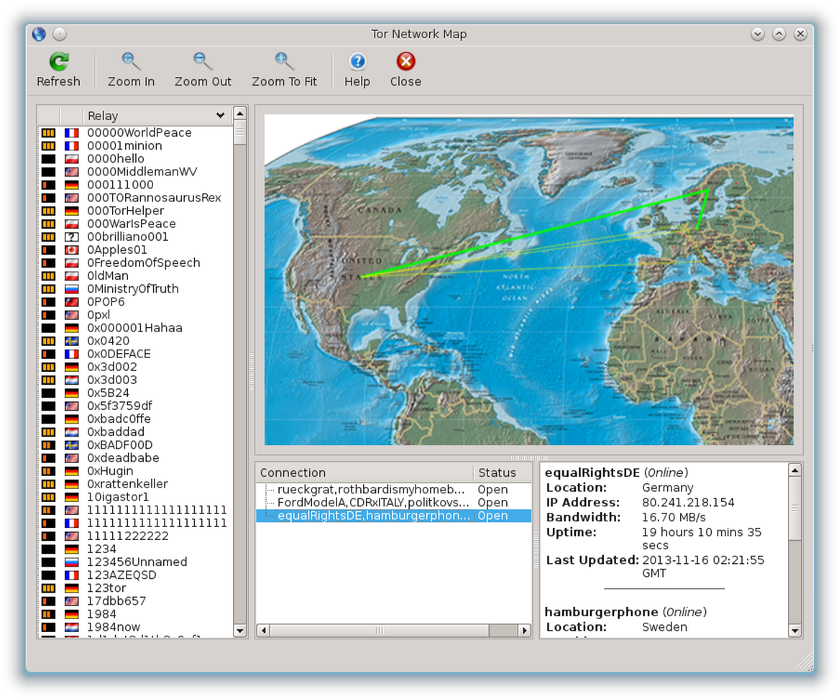This screenshot has width=839, height=699.
Task: Click the Russian flag beside 0MinistryOfTruth
Action: [x=71, y=289]
